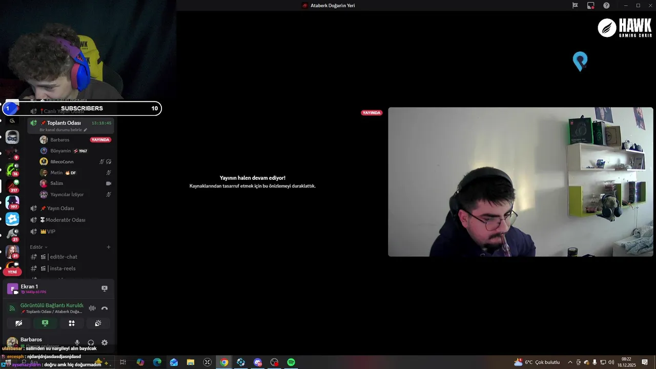Click user Yayıncılar İzliyor in the list
The image size is (656, 369).
pyautogui.click(x=67, y=195)
